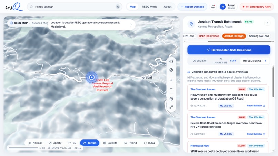This screenshot has width=278, height=156.
Task: Open the notifications bell
Action: [x=213, y=7]
